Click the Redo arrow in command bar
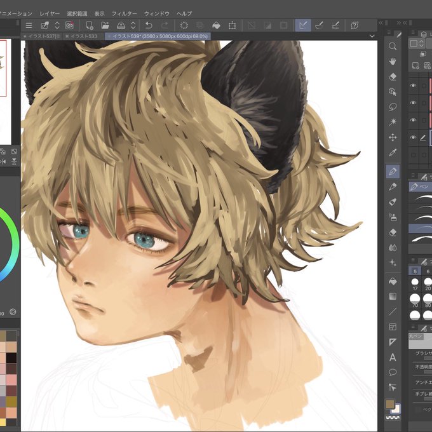Screen dimensions: 432x432 (x=165, y=25)
